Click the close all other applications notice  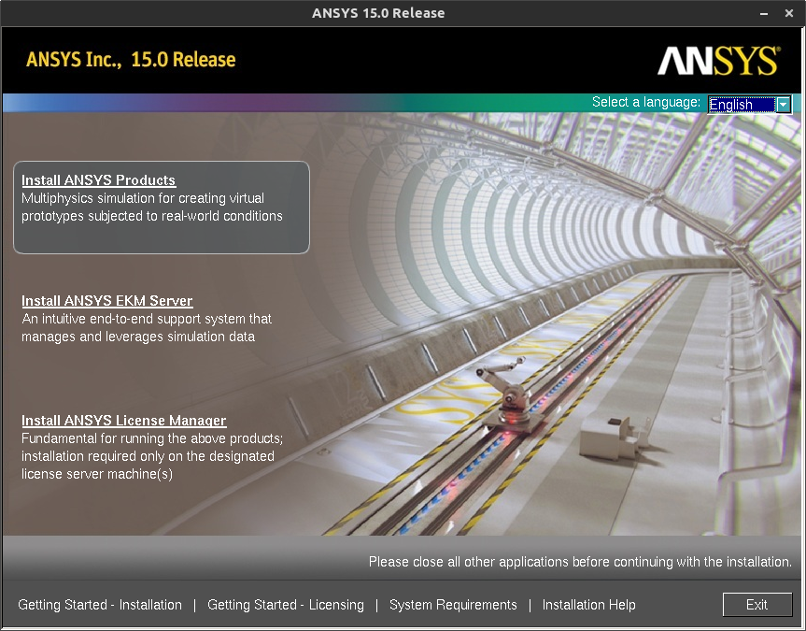(580, 562)
